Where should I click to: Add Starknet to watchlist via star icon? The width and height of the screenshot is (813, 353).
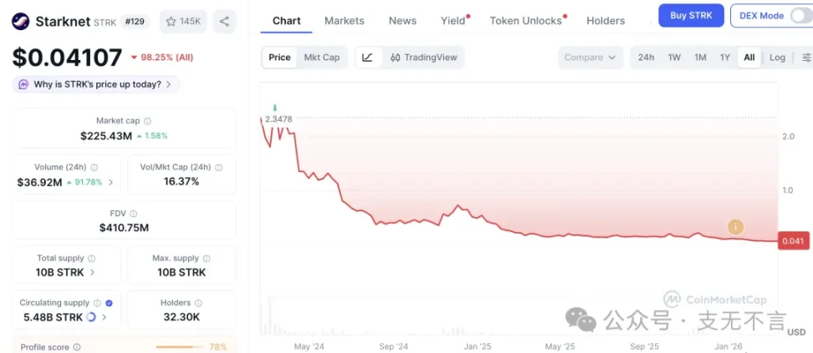(171, 22)
